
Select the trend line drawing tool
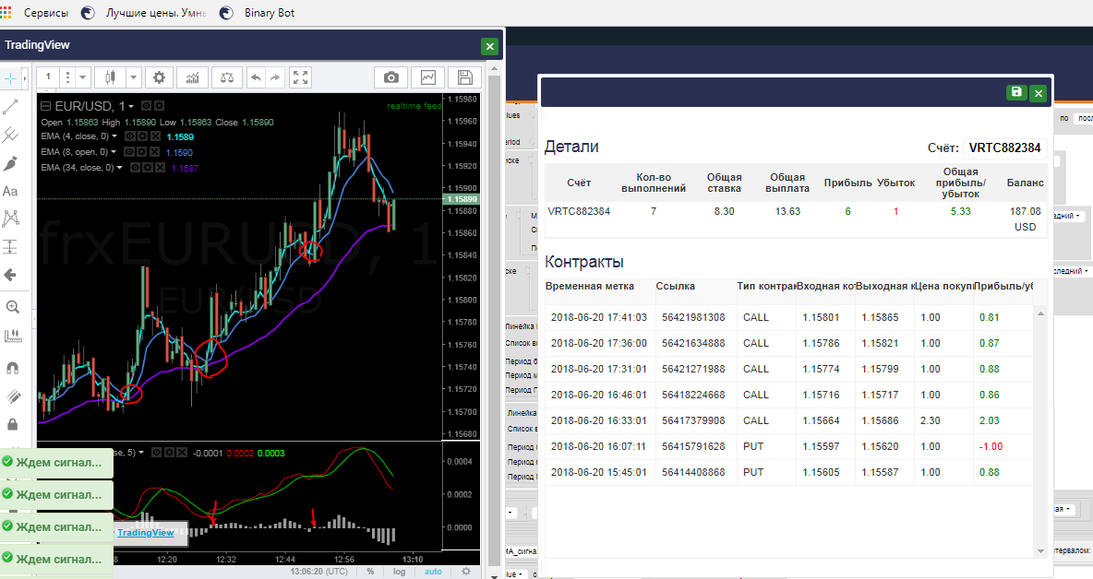point(10,106)
